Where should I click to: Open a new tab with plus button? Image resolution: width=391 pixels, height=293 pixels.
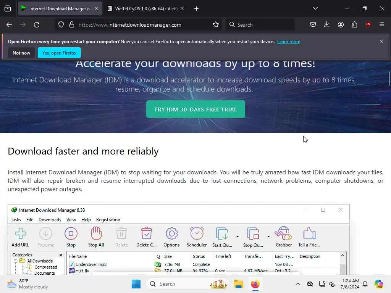(x=197, y=9)
